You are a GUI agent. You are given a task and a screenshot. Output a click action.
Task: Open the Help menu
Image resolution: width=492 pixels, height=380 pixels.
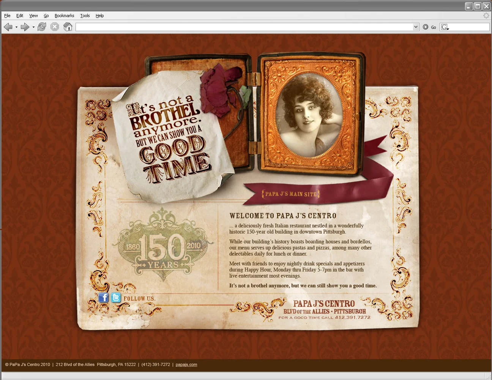tap(99, 16)
